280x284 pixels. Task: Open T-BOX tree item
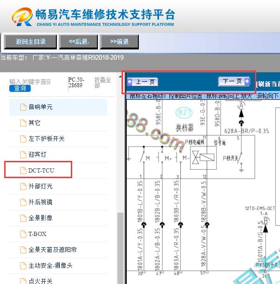pyautogui.click(x=58, y=234)
